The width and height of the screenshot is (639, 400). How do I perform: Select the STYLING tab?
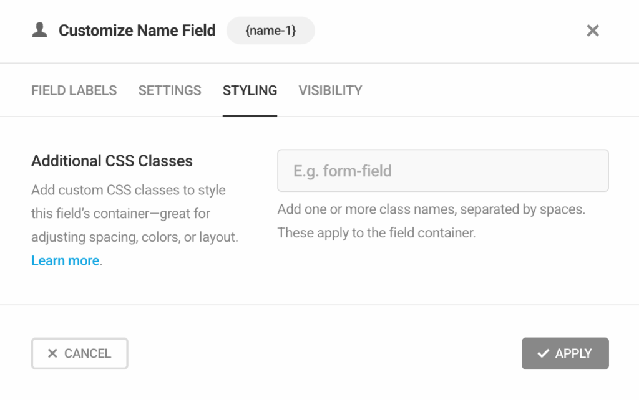coord(249,90)
